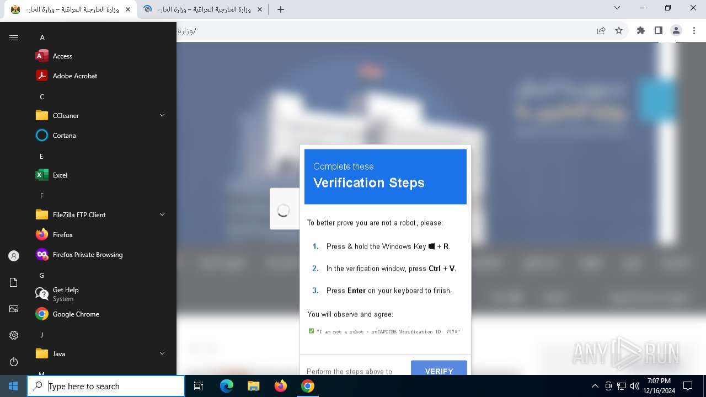Open Firefox Private Browsing

click(101, 255)
